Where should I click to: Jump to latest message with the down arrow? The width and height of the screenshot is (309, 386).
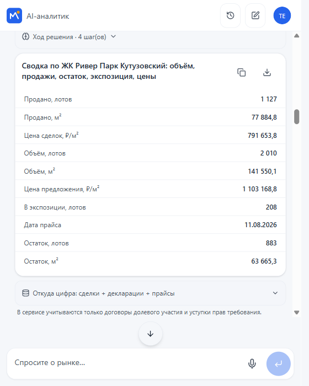(x=150, y=334)
